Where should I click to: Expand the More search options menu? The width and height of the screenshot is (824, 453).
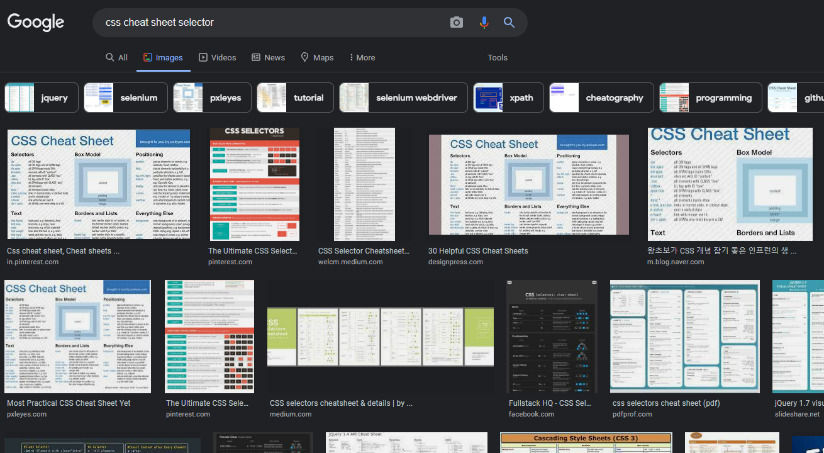pyautogui.click(x=362, y=57)
